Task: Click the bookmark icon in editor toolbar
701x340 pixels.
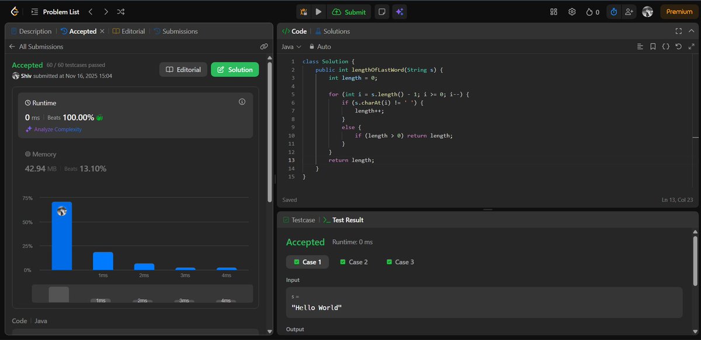Action: click(653, 47)
